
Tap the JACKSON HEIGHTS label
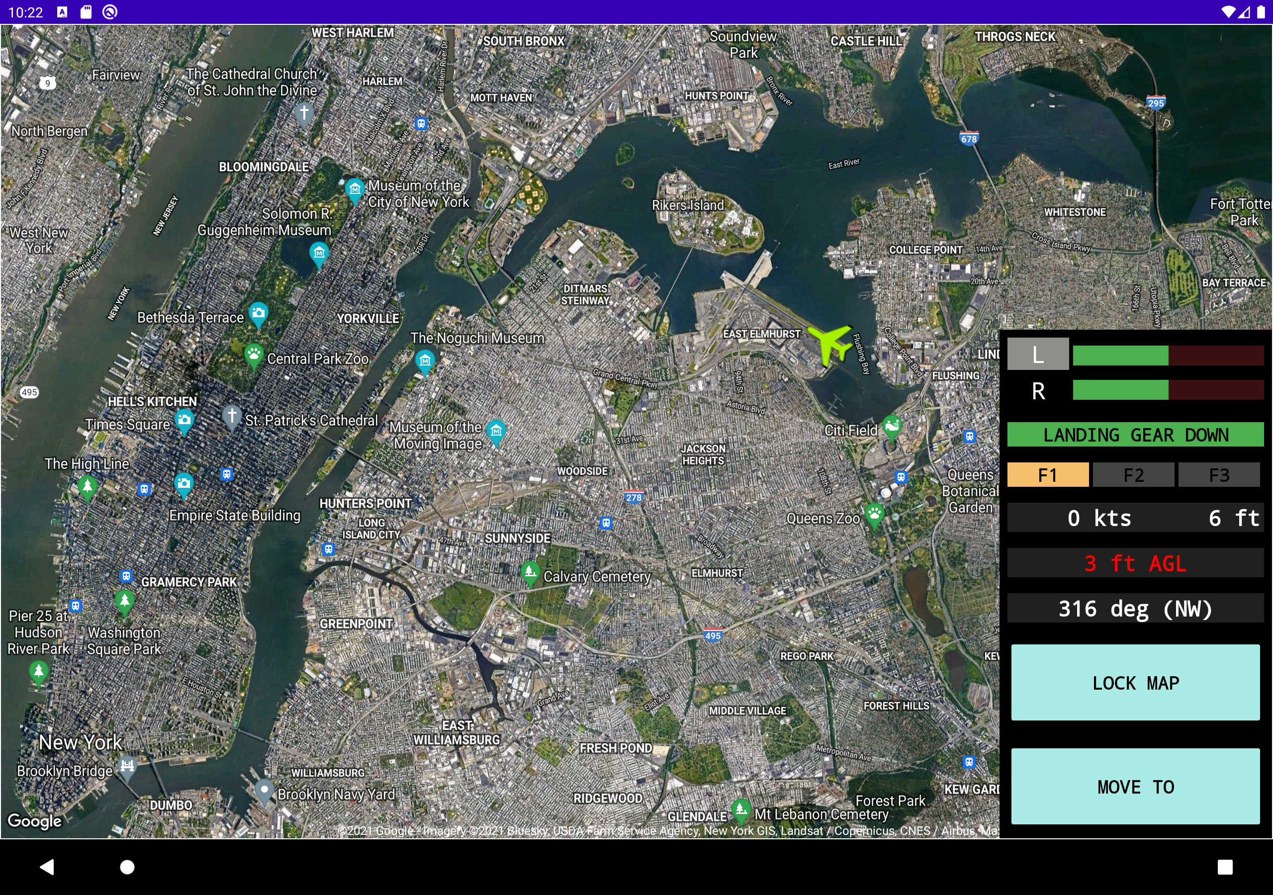point(703,454)
